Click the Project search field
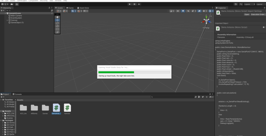Image resolution: width=266 pixels, height=136 pixels. tap(172, 97)
